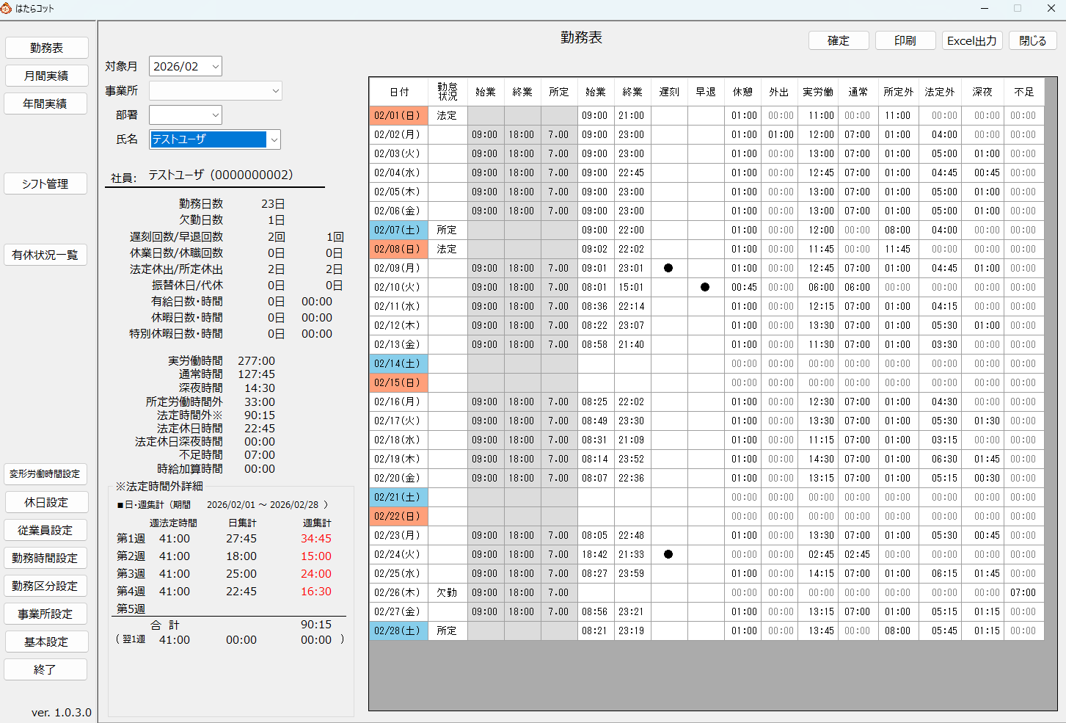Open the 月間実績 menu in sidebar
Image resolution: width=1066 pixels, height=723 pixels.
pos(46,76)
